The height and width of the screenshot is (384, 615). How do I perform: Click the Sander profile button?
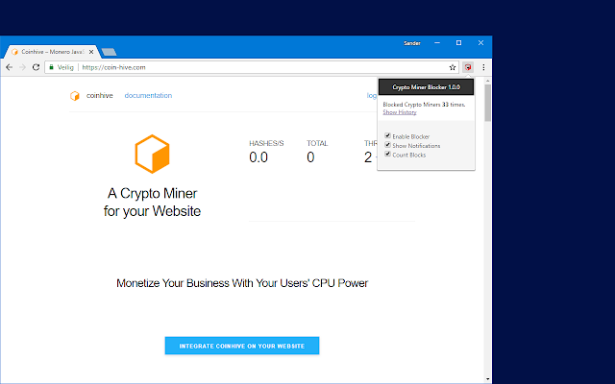(412, 43)
